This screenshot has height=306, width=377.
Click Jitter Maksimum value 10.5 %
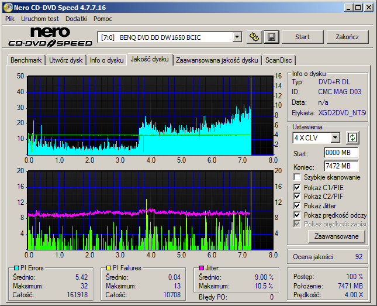click(x=264, y=286)
